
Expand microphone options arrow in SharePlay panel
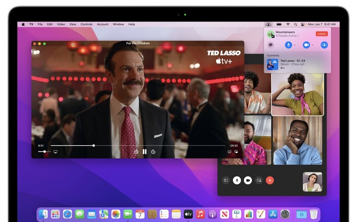pos(295,45)
